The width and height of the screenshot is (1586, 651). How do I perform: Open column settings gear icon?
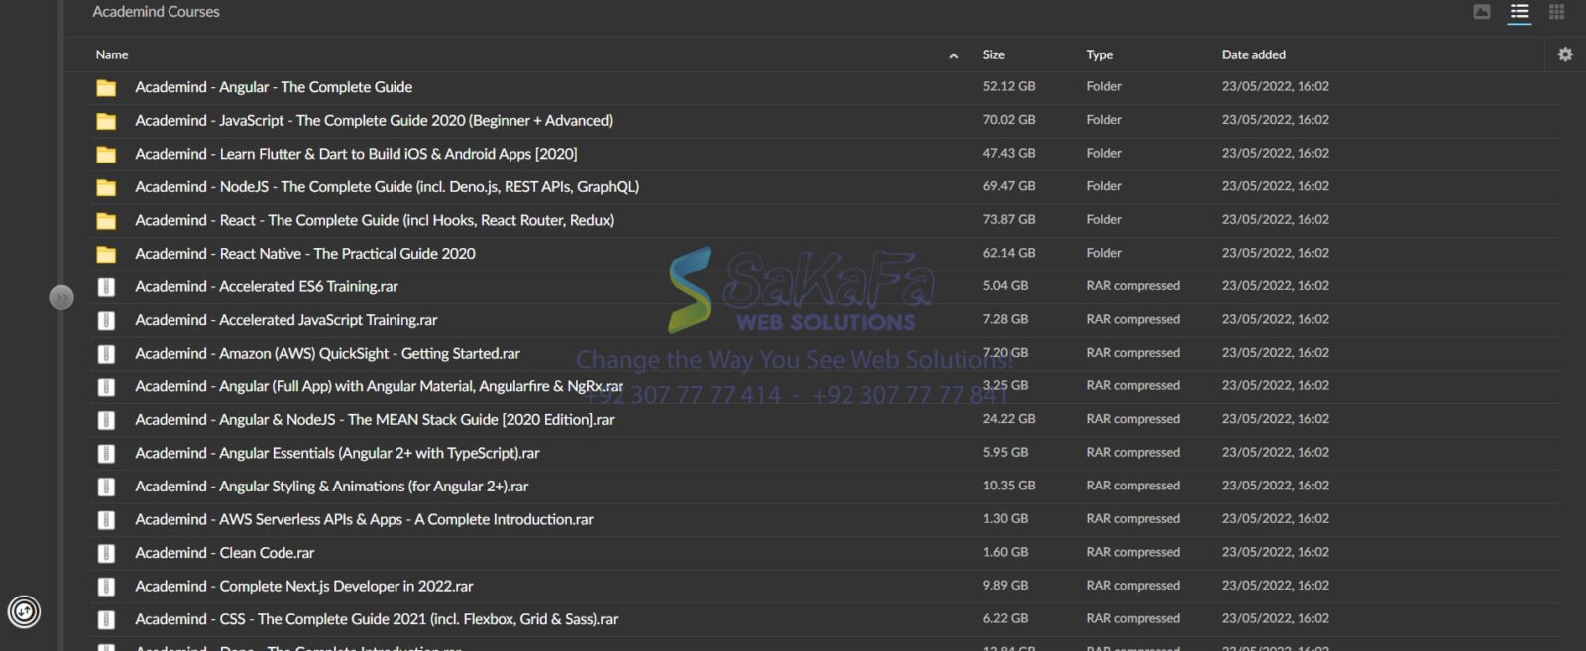click(x=1565, y=54)
